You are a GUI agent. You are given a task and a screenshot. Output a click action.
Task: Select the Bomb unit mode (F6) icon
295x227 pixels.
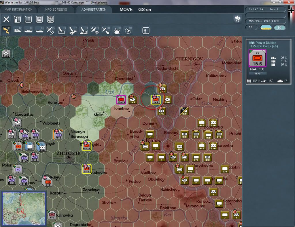(62, 30)
